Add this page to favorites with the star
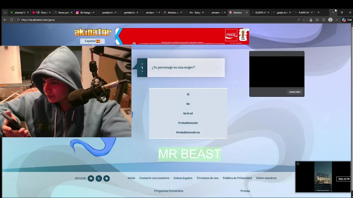Screen dimensions: 353x198 click(304, 20)
